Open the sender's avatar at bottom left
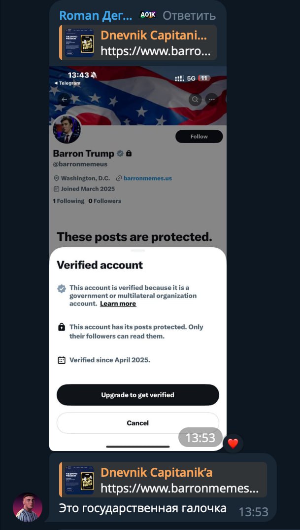 pos(28,507)
